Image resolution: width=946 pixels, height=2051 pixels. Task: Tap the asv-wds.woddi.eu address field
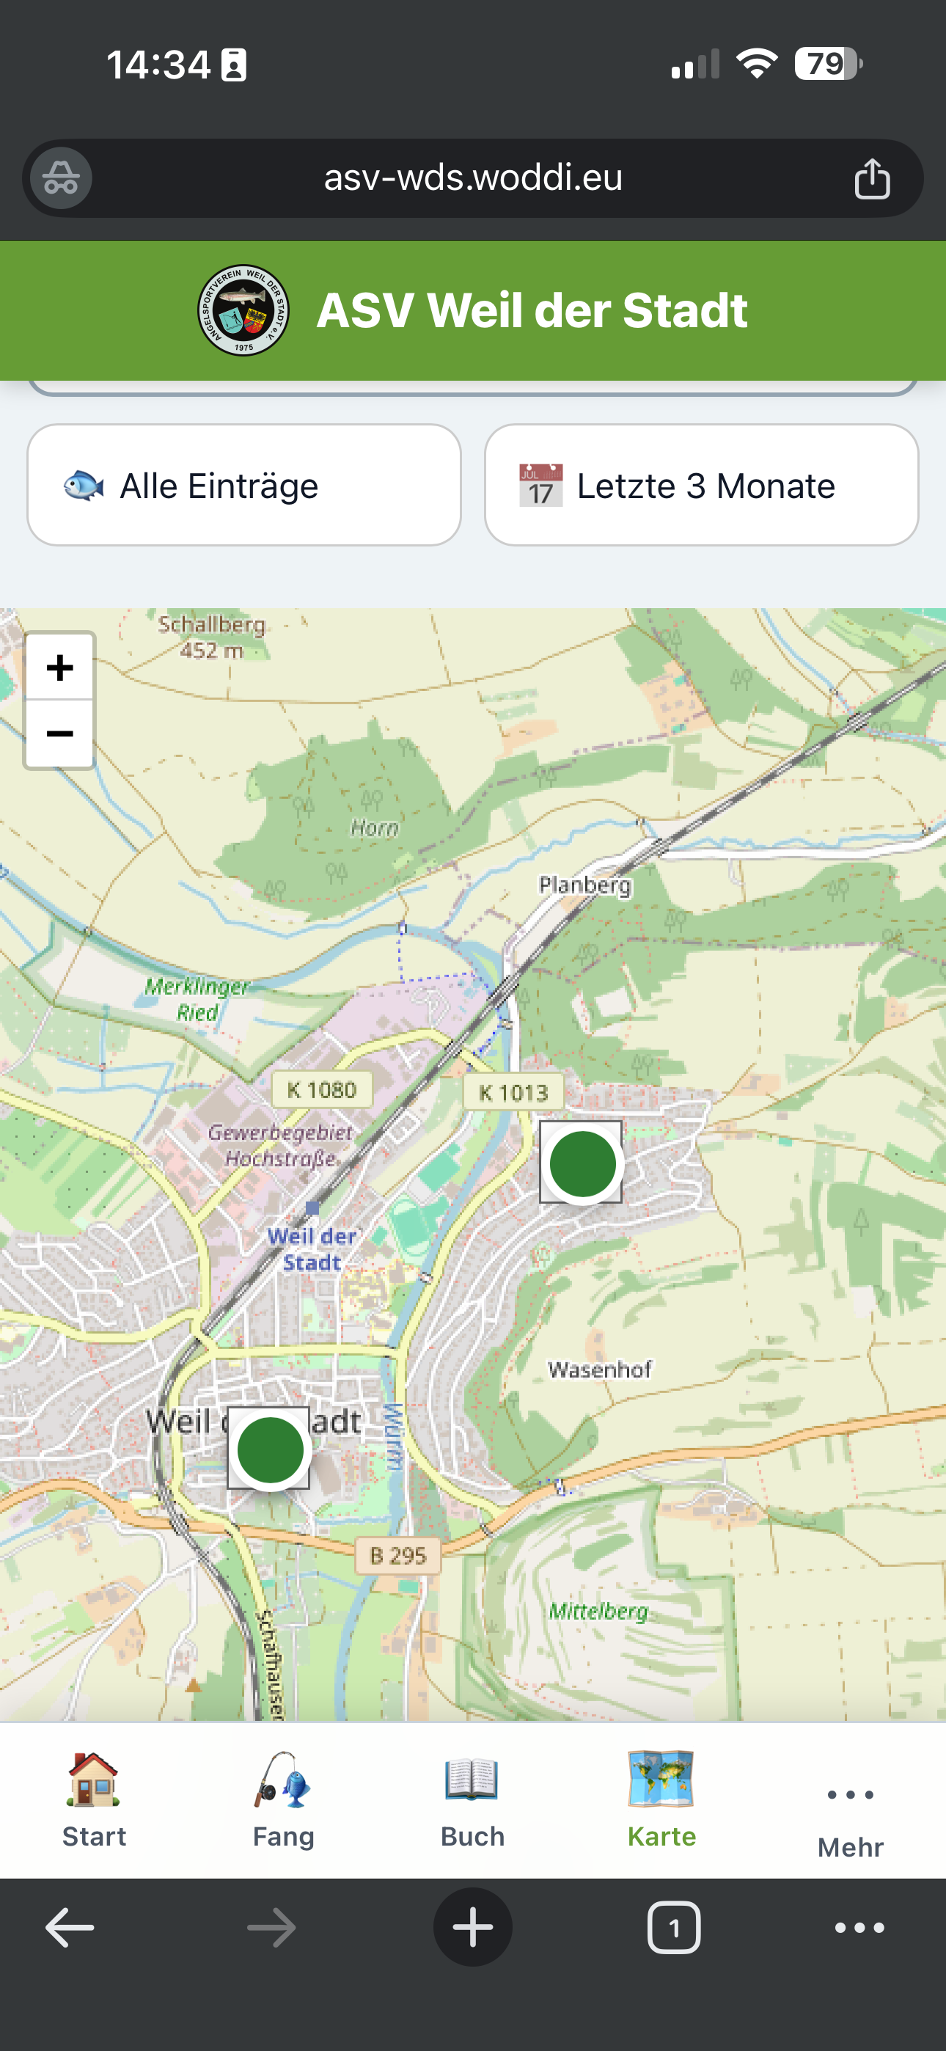pyautogui.click(x=473, y=178)
